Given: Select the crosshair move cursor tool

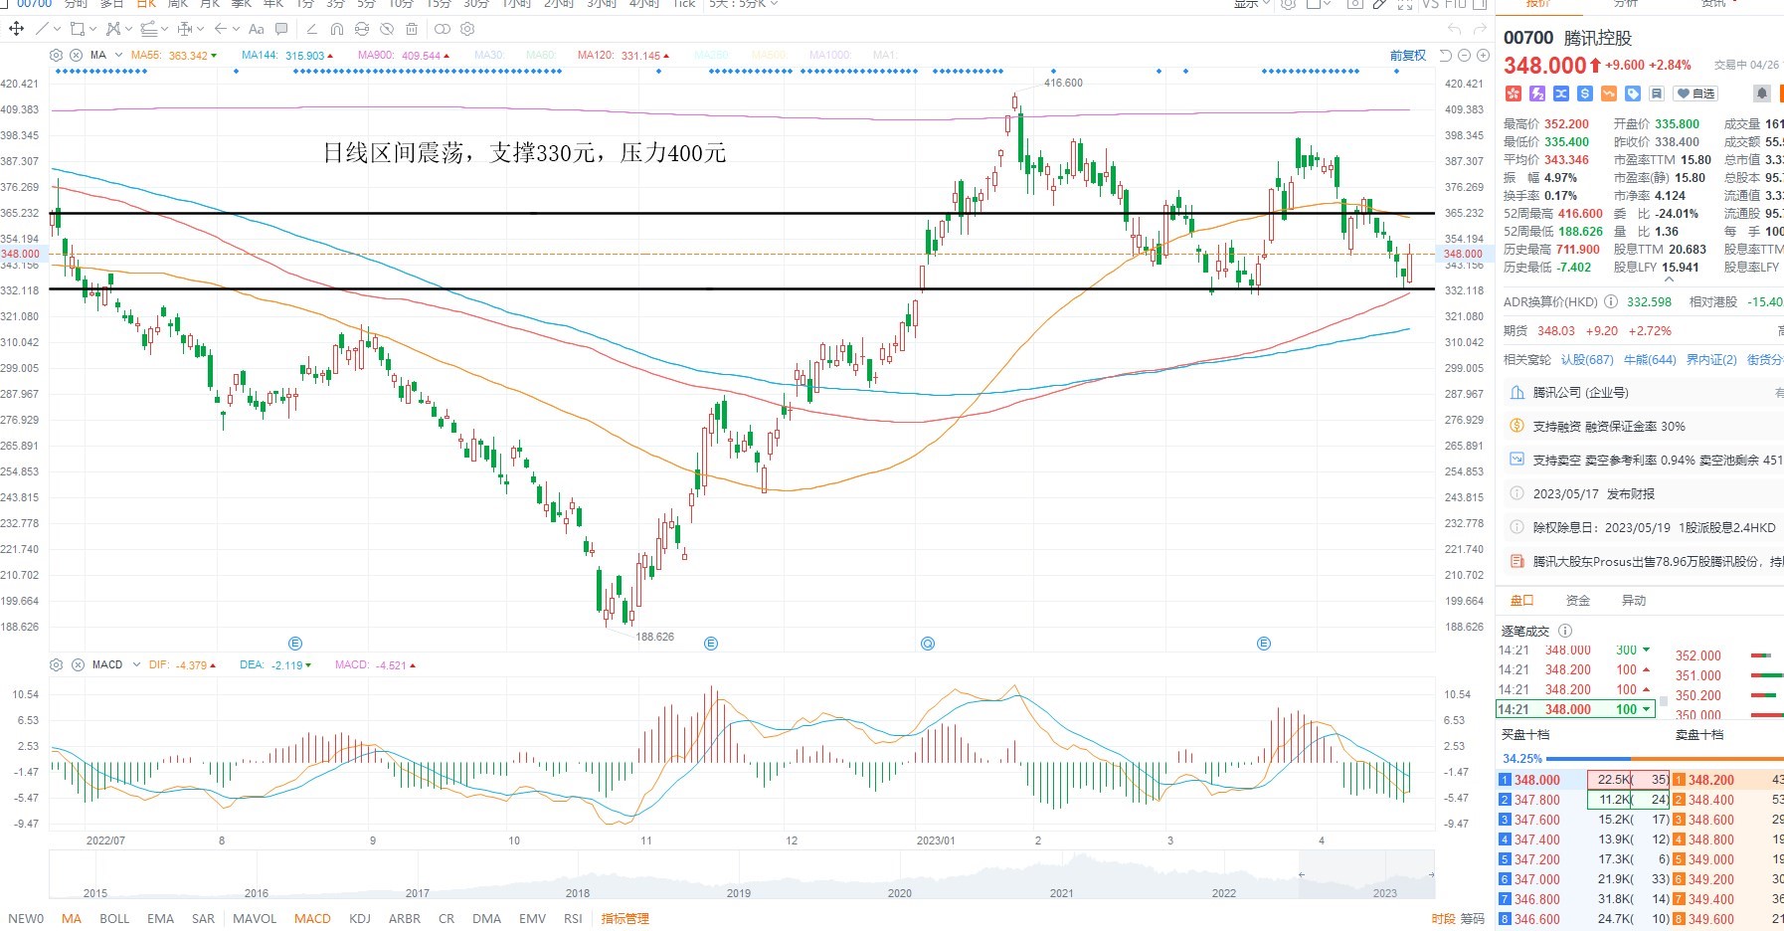Looking at the screenshot, I should (16, 29).
